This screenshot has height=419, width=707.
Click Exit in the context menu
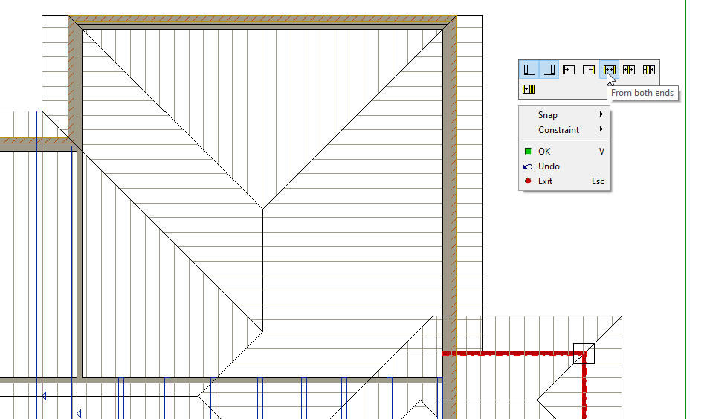pos(545,181)
